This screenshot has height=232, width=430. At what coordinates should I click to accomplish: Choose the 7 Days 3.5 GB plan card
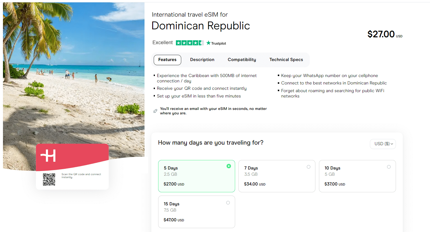coord(277,176)
